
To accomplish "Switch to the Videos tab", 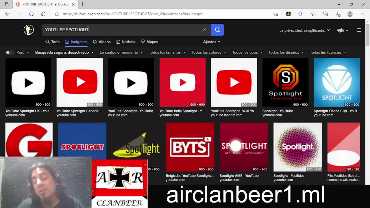I will pos(102,42).
